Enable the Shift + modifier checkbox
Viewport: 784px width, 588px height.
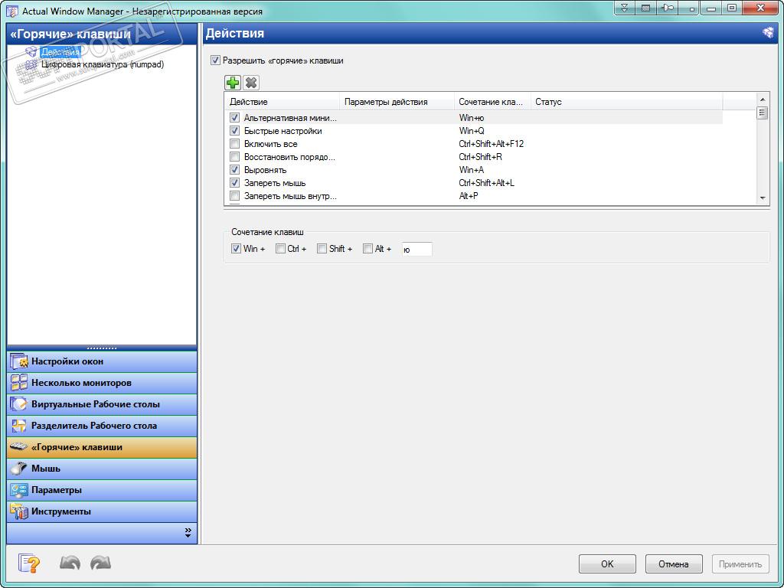(322, 249)
